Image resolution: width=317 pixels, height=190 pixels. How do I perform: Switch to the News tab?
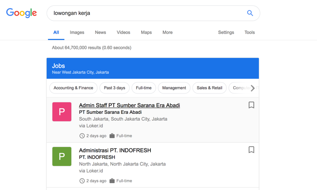coord(101,32)
